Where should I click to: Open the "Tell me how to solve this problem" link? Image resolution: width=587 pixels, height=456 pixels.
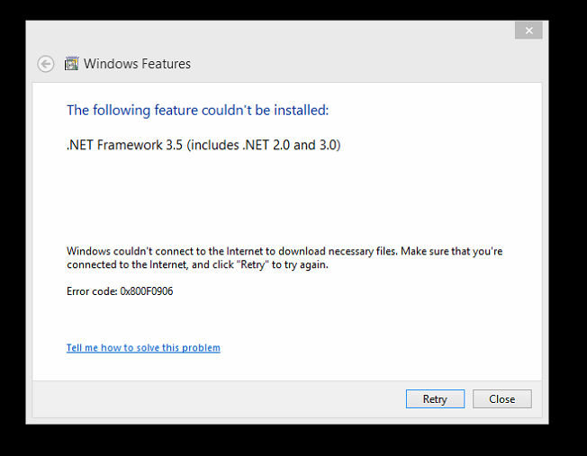coord(143,348)
